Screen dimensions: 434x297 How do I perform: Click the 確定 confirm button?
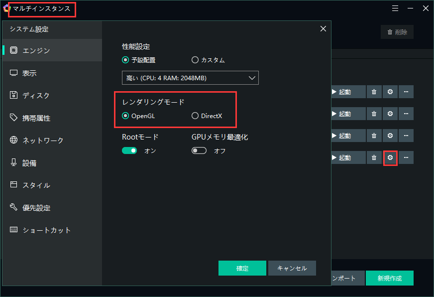(242, 268)
